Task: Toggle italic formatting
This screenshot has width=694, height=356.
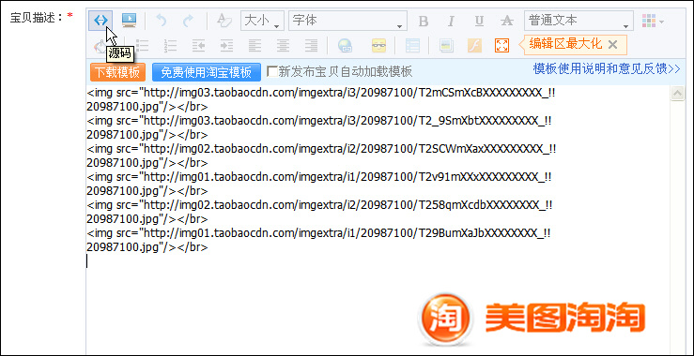Action: pos(451,21)
